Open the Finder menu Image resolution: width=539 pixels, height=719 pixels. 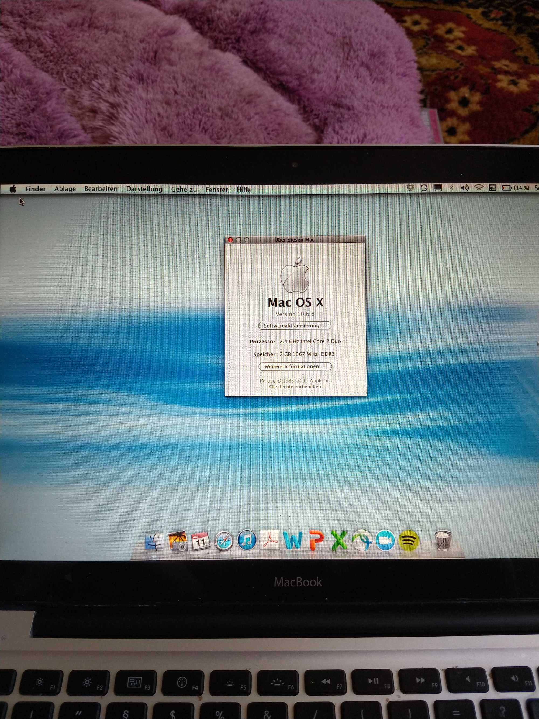(35, 189)
